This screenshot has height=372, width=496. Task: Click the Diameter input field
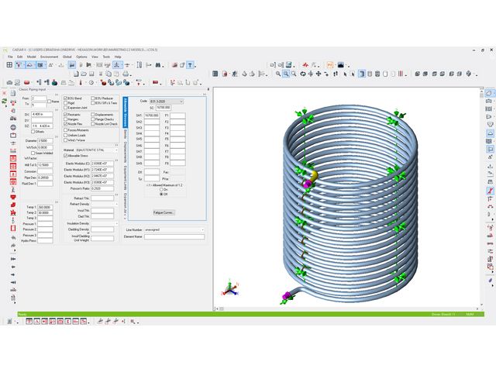46,140
